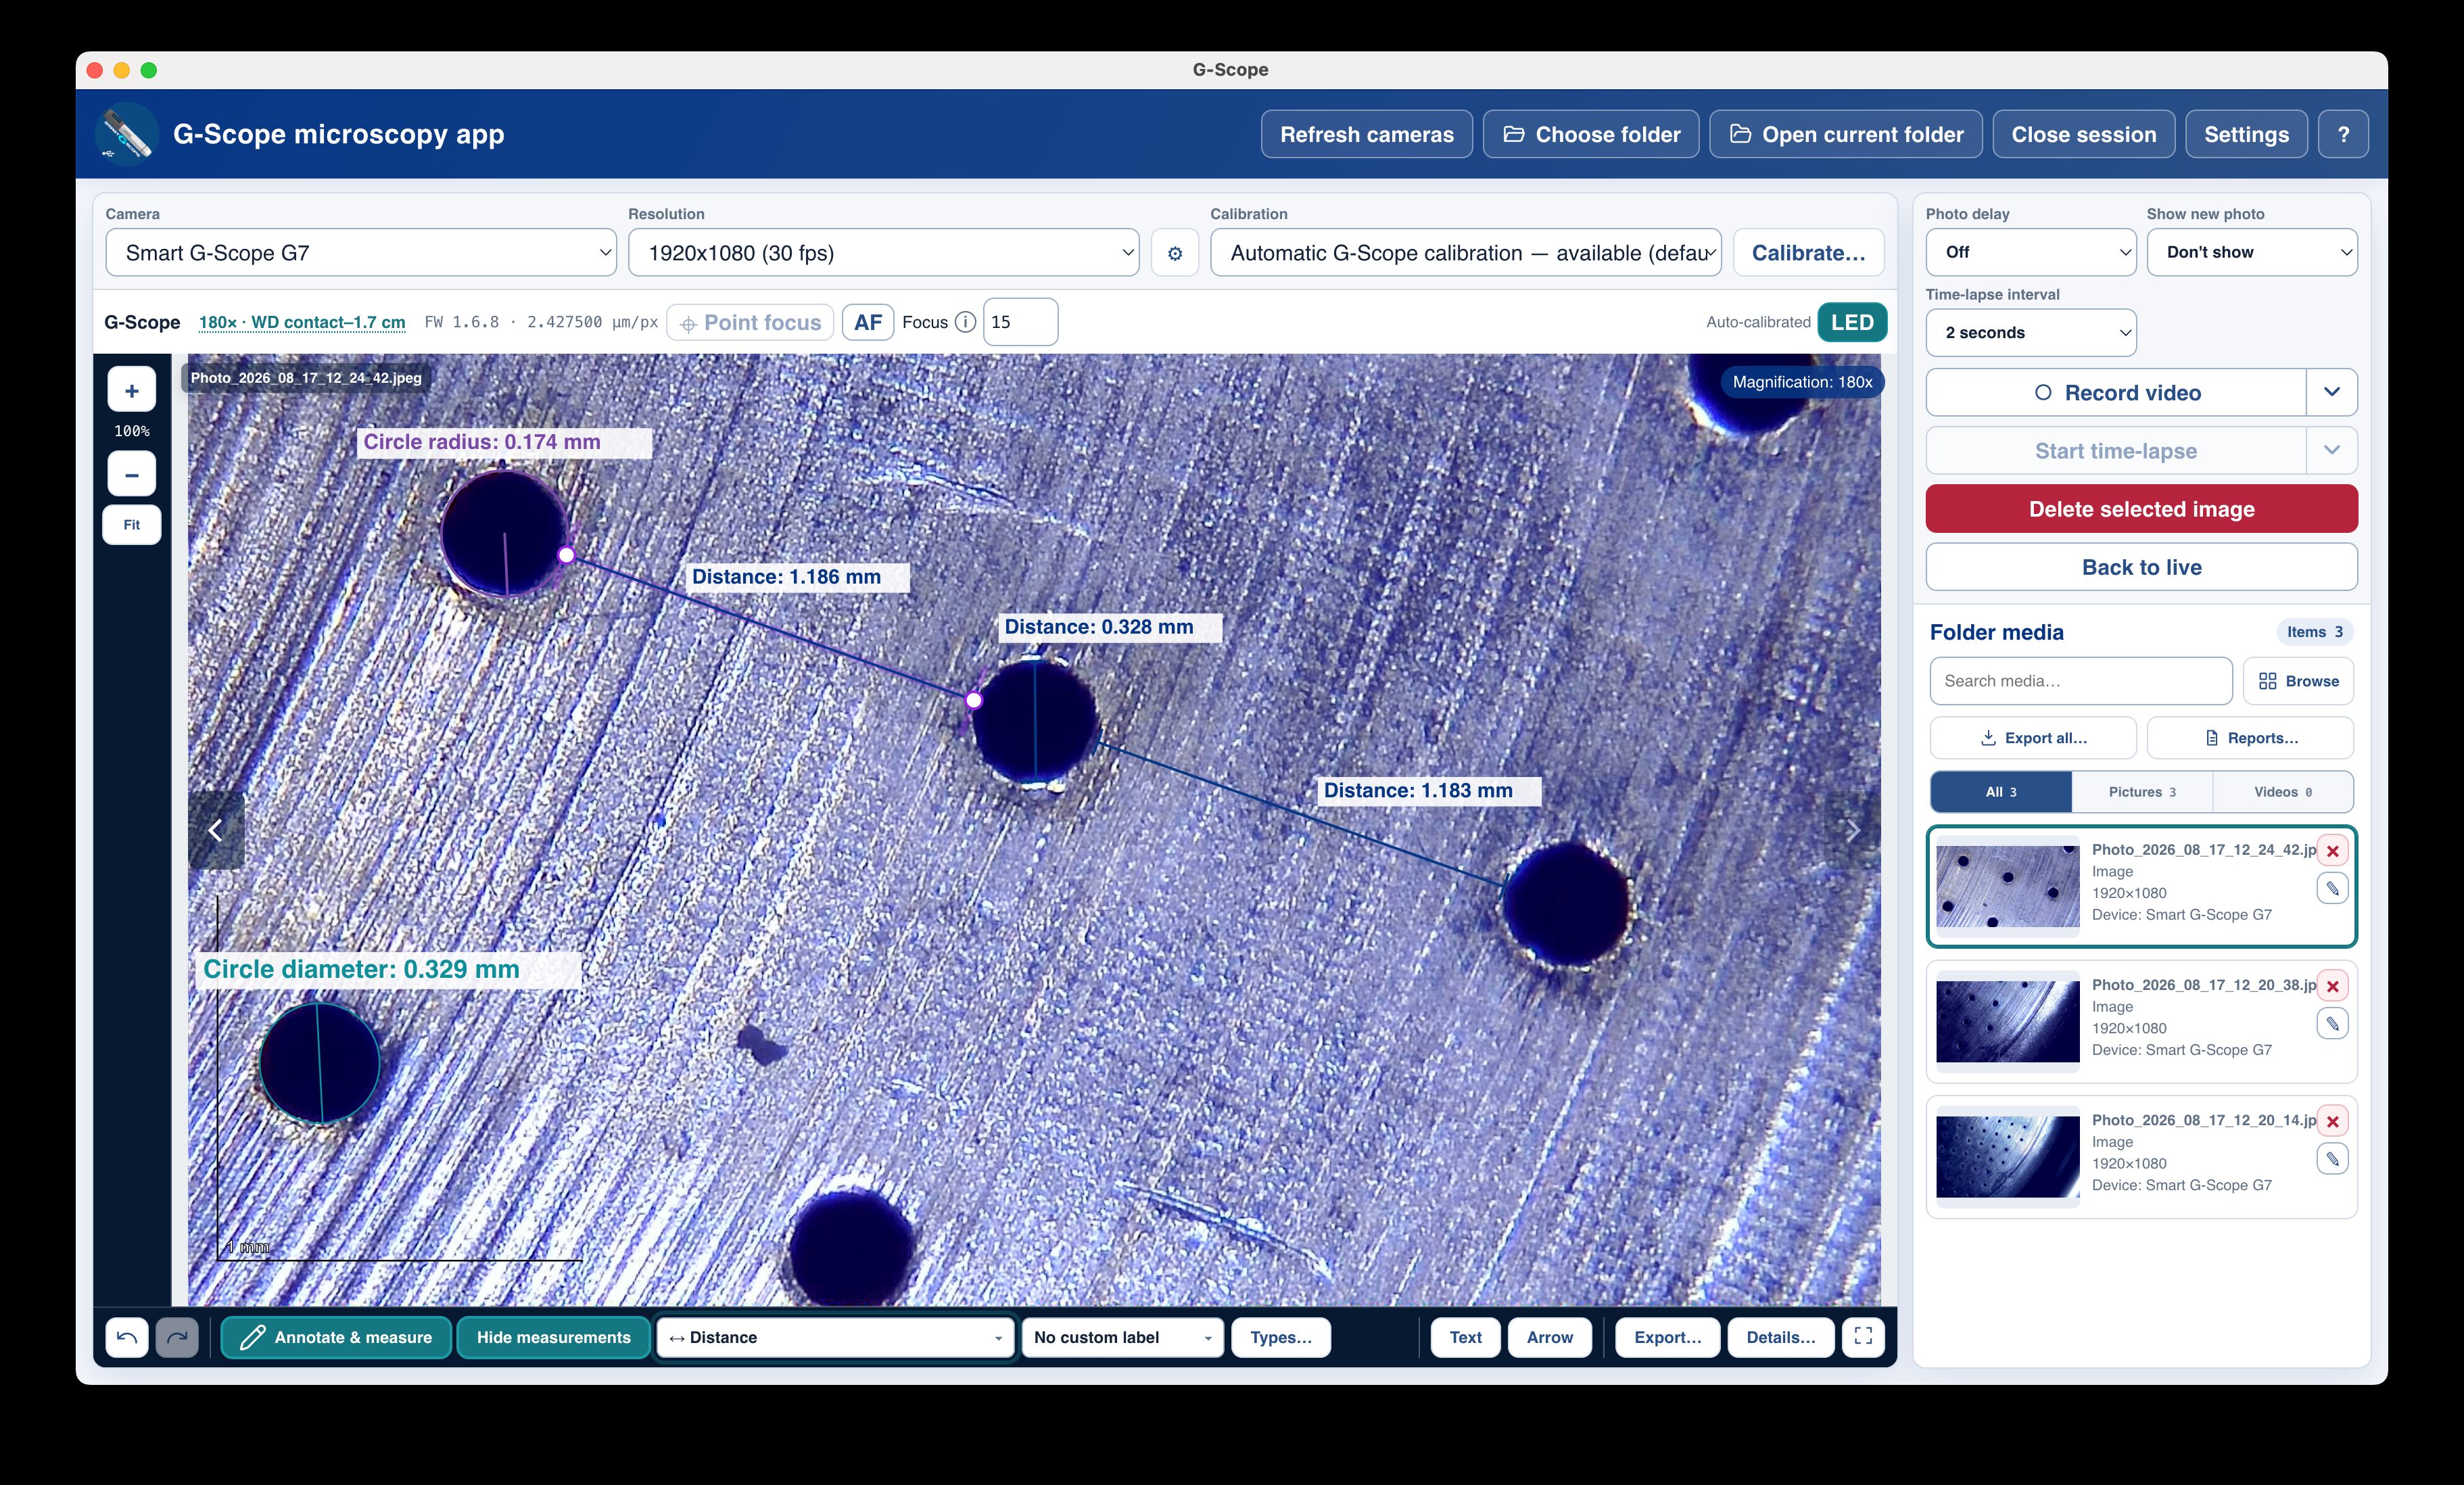Click the zoom in plus button
The width and height of the screenshot is (2464, 1485).
131,390
